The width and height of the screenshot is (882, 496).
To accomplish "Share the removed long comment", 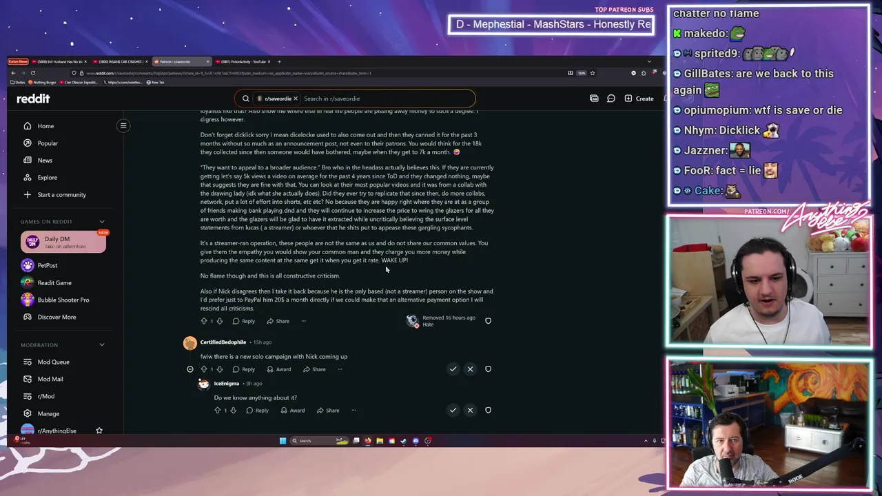I will 278,321.
